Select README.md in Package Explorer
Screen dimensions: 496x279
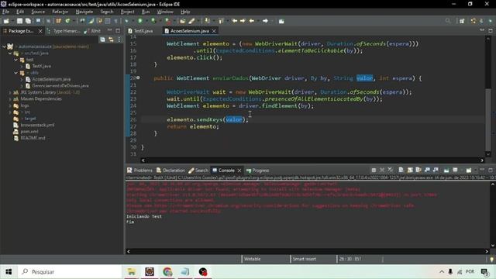tap(33, 138)
